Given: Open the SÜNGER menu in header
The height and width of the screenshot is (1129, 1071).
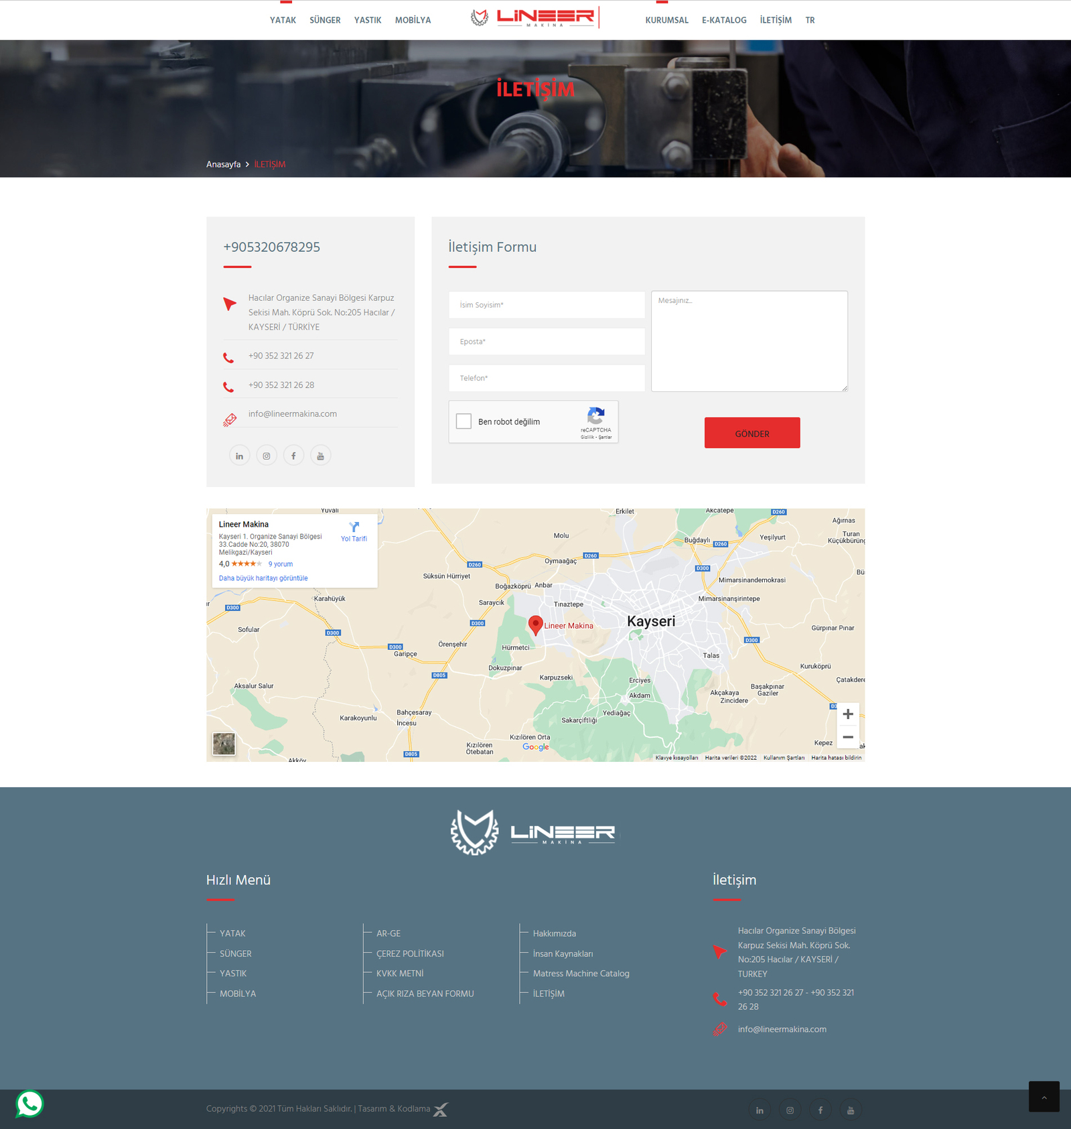Looking at the screenshot, I should (x=325, y=20).
